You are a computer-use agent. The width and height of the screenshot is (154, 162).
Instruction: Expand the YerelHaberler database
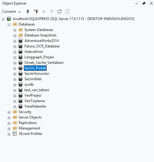click(x=15, y=107)
